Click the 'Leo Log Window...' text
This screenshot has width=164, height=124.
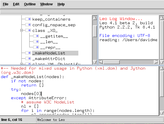121,19
